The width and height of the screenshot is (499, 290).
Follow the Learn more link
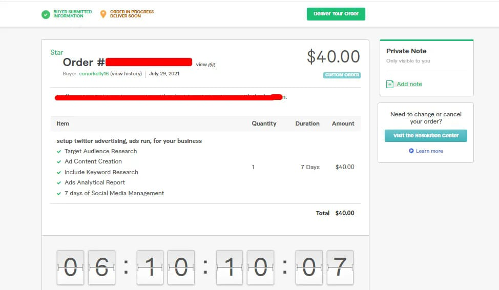coord(429,151)
